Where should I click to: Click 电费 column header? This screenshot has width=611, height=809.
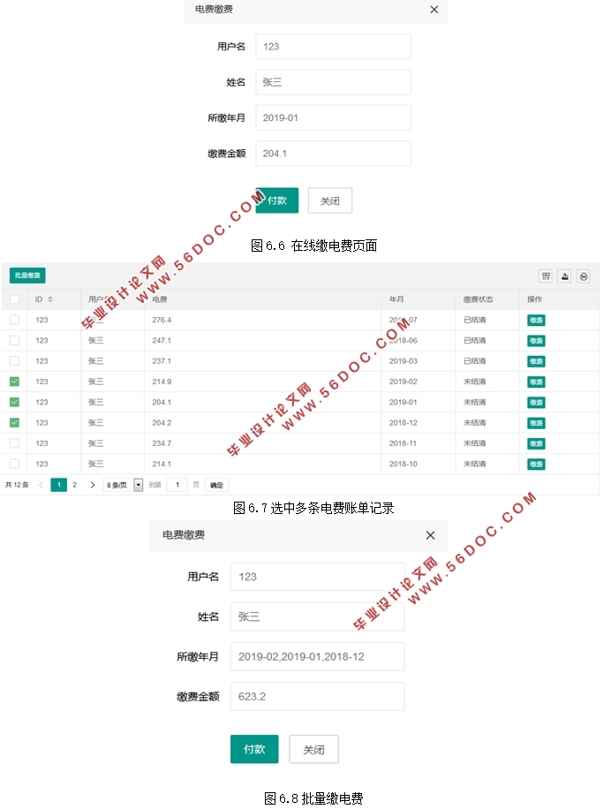(159, 299)
